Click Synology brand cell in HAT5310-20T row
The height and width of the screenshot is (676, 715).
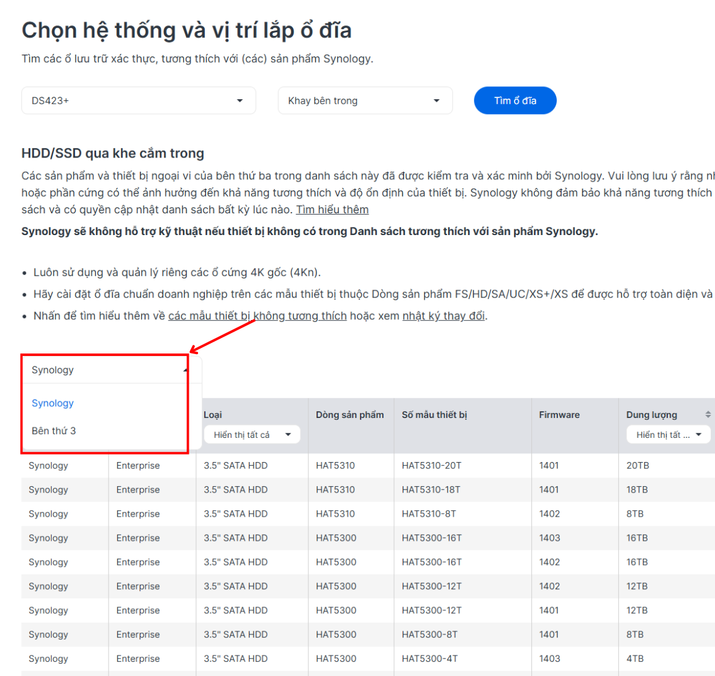click(x=48, y=466)
